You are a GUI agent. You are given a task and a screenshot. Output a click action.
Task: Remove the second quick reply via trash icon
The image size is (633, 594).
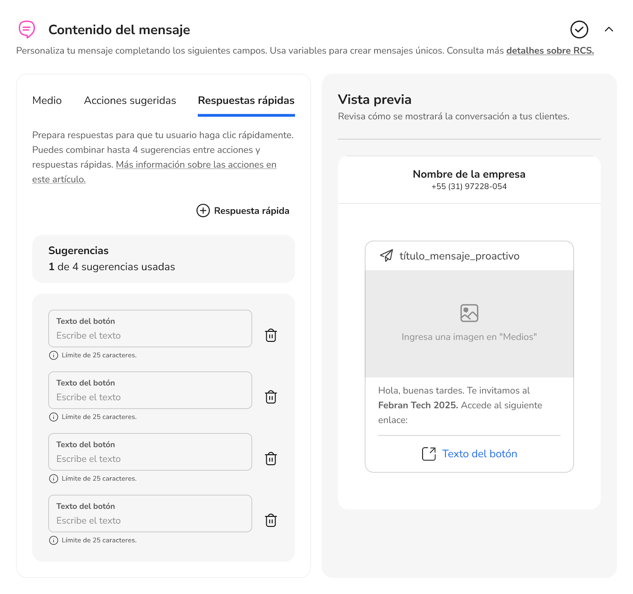271,397
